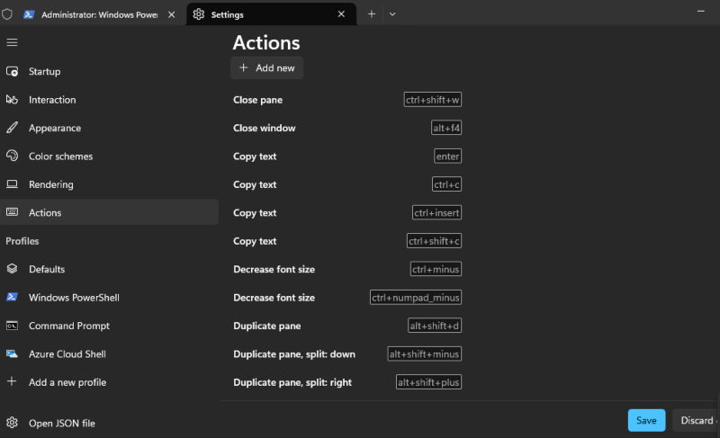Select the Duplicate pane action row
Viewport: 720px width, 438px height.
(x=347, y=326)
